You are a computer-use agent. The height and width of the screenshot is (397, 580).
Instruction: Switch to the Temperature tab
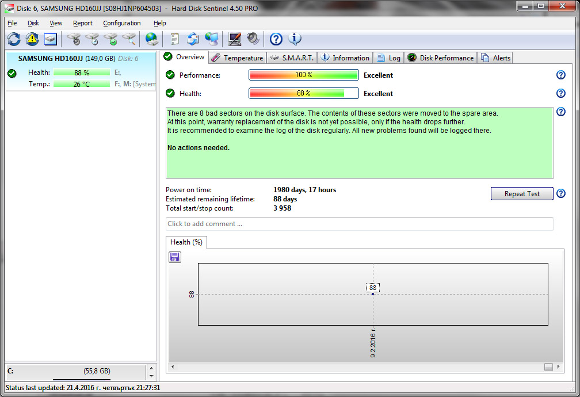238,58
